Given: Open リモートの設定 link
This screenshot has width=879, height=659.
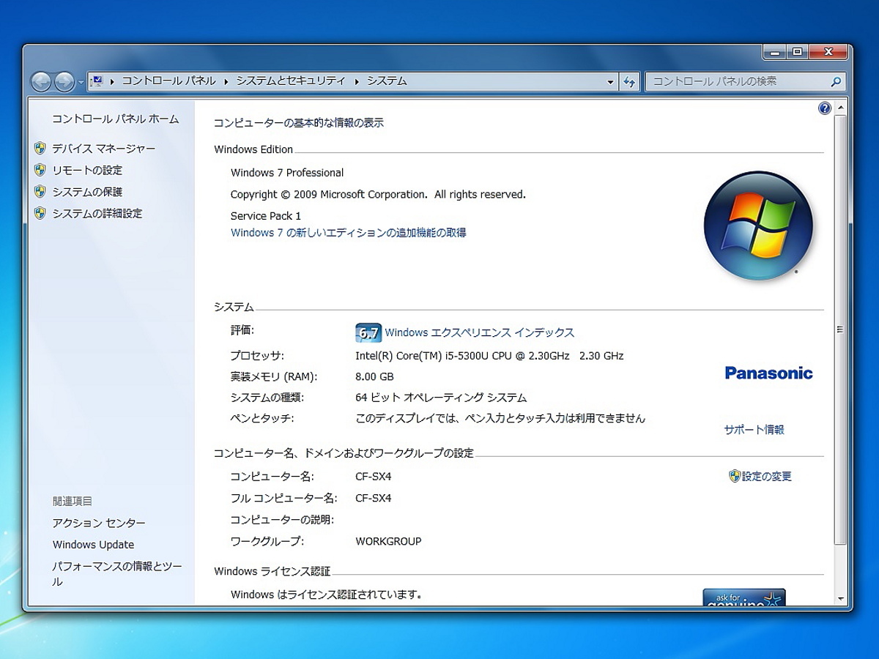Looking at the screenshot, I should pos(87,170).
